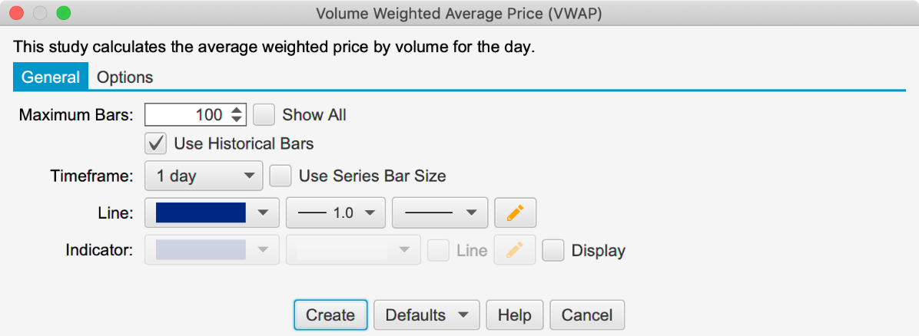Increase Maximum Bars with stepper arrow
Viewport: 919px width, 336px height.
tap(237, 110)
